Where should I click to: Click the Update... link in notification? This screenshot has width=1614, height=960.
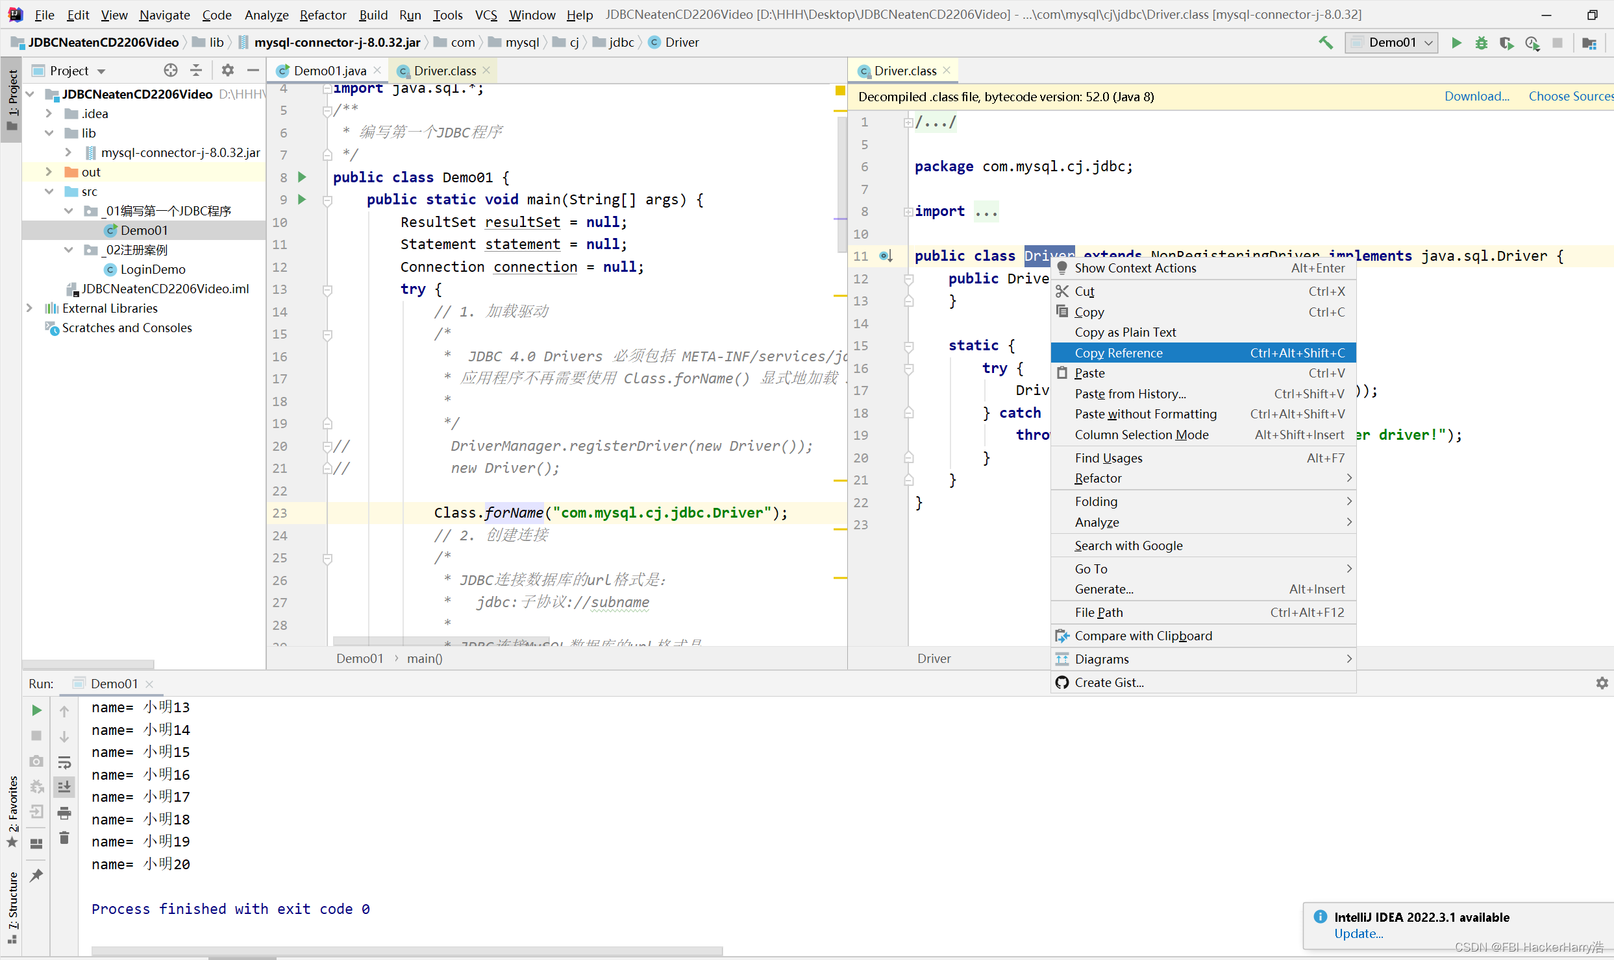pyautogui.click(x=1358, y=933)
